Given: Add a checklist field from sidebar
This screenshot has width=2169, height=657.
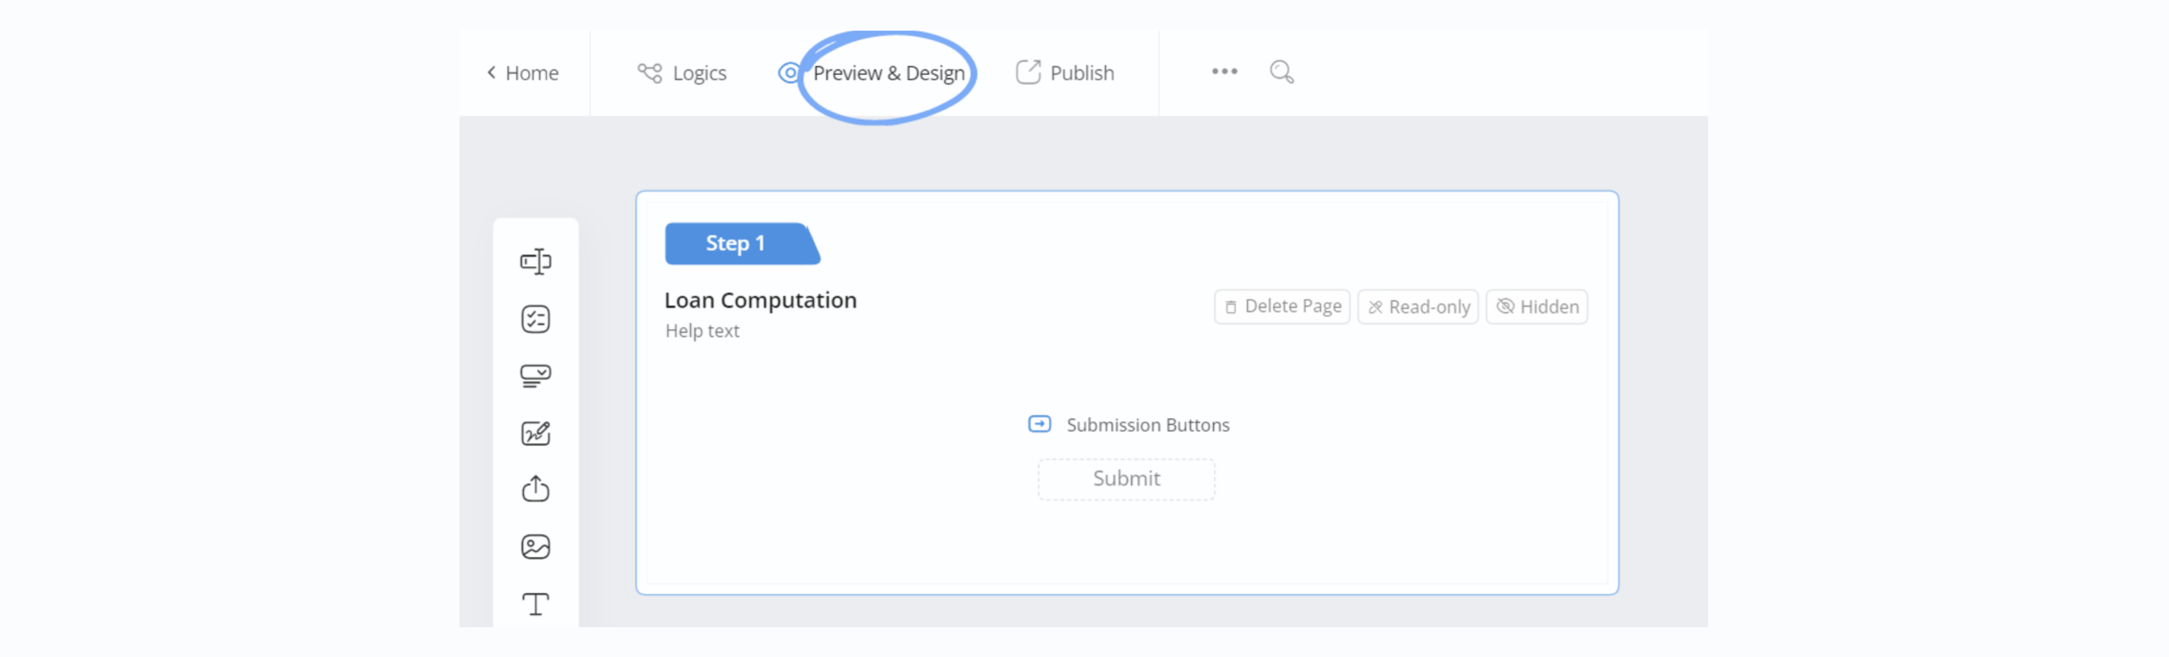Looking at the screenshot, I should [535, 320].
